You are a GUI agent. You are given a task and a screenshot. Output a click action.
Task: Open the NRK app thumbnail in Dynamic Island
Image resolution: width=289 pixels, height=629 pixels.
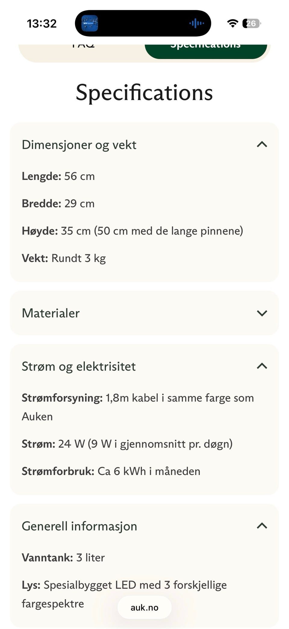(90, 23)
